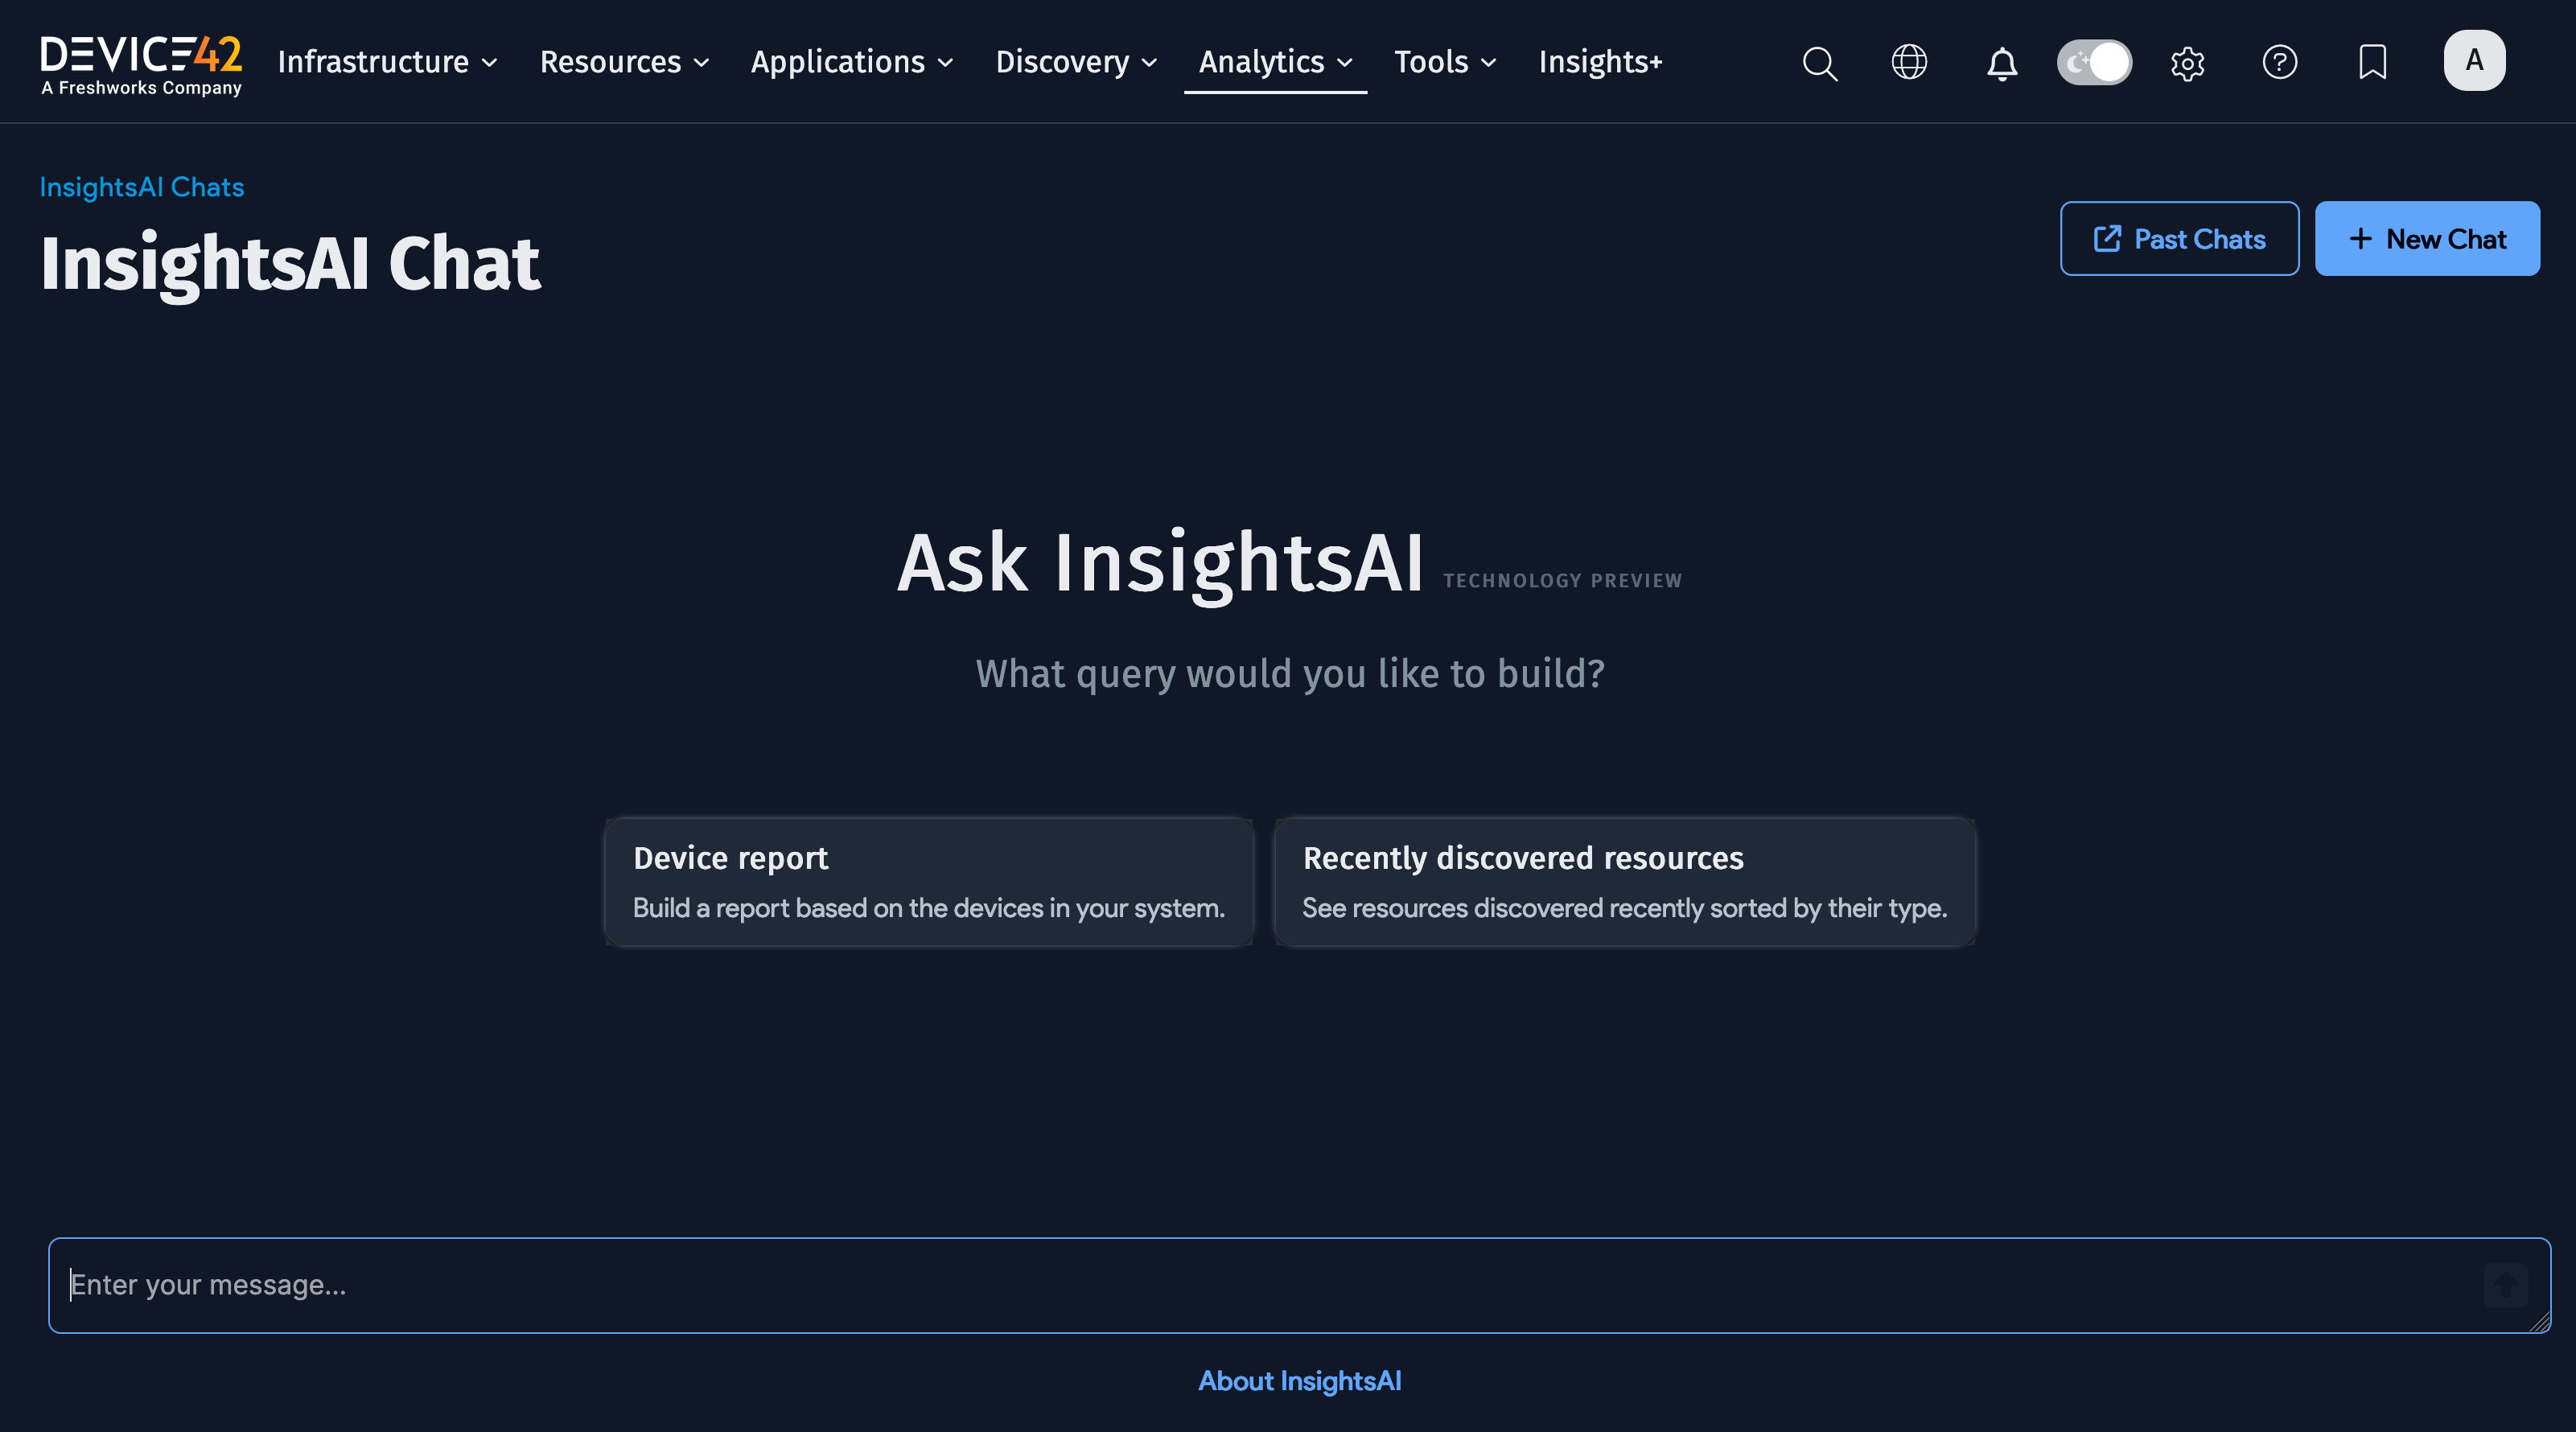Select the Device report suggestion card

coord(928,881)
